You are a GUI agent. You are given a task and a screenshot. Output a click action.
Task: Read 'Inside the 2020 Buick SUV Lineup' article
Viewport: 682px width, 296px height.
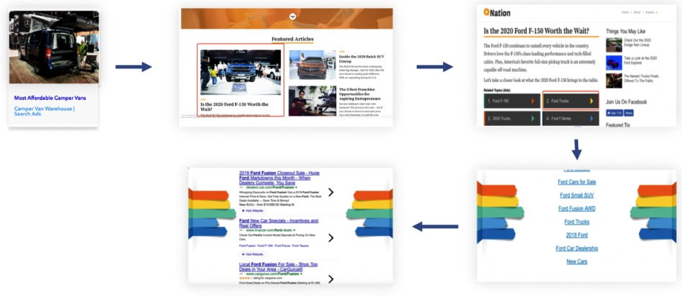point(362,59)
